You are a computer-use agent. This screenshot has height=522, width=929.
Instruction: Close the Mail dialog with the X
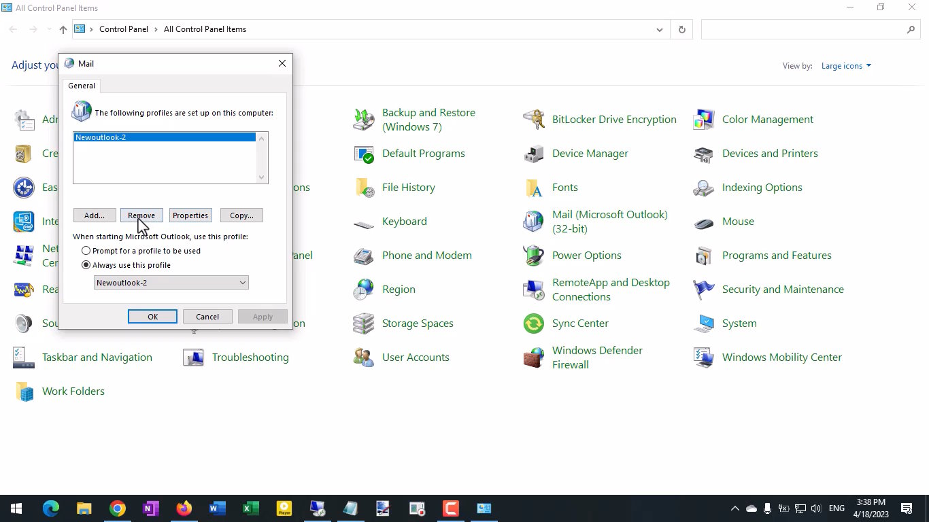pyautogui.click(x=282, y=63)
